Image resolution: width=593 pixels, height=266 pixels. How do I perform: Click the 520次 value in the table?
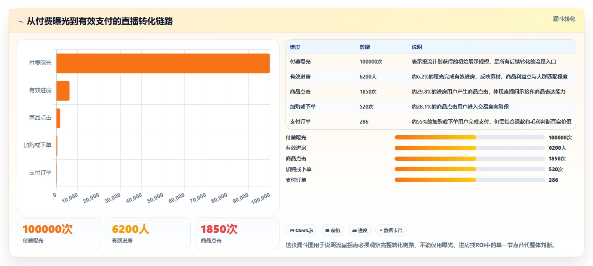(x=367, y=106)
